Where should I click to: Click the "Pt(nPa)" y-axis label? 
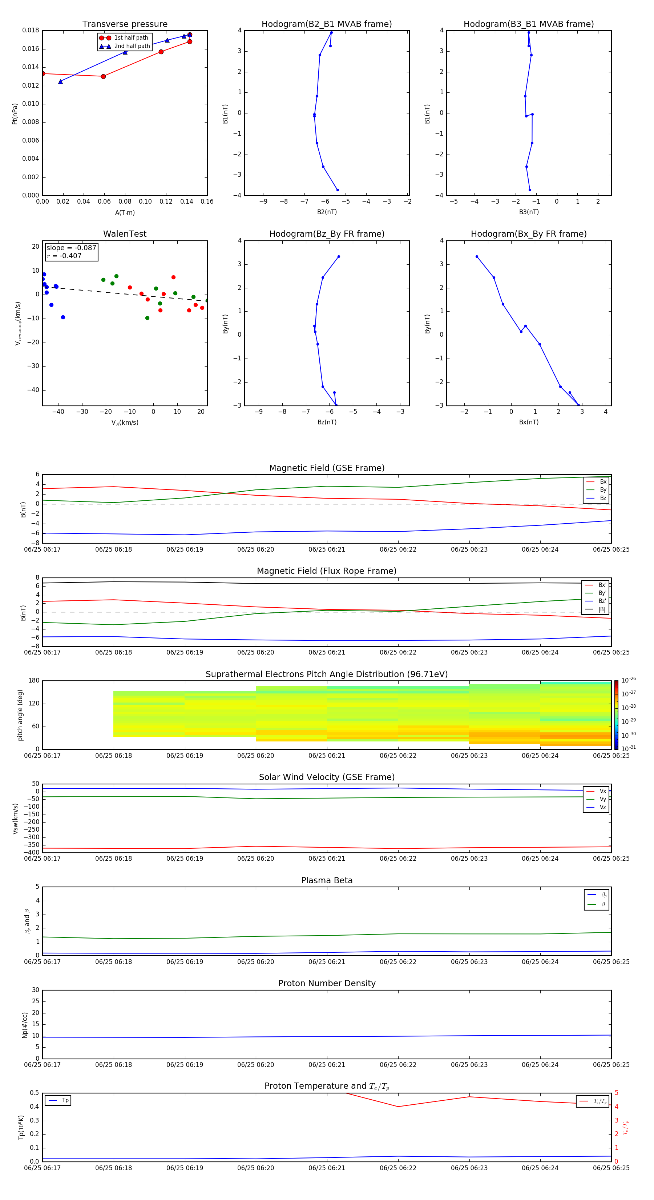[x=15, y=113]
